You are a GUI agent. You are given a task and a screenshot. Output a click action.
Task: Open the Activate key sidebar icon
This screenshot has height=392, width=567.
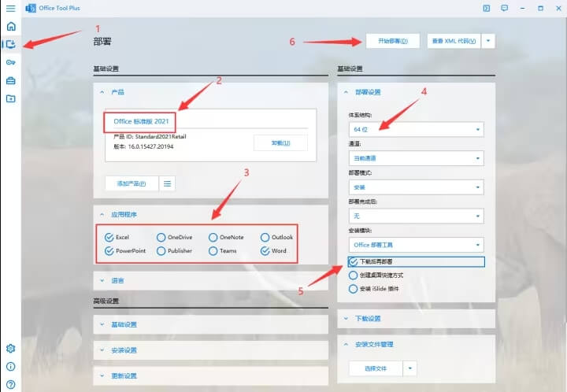[x=11, y=62]
